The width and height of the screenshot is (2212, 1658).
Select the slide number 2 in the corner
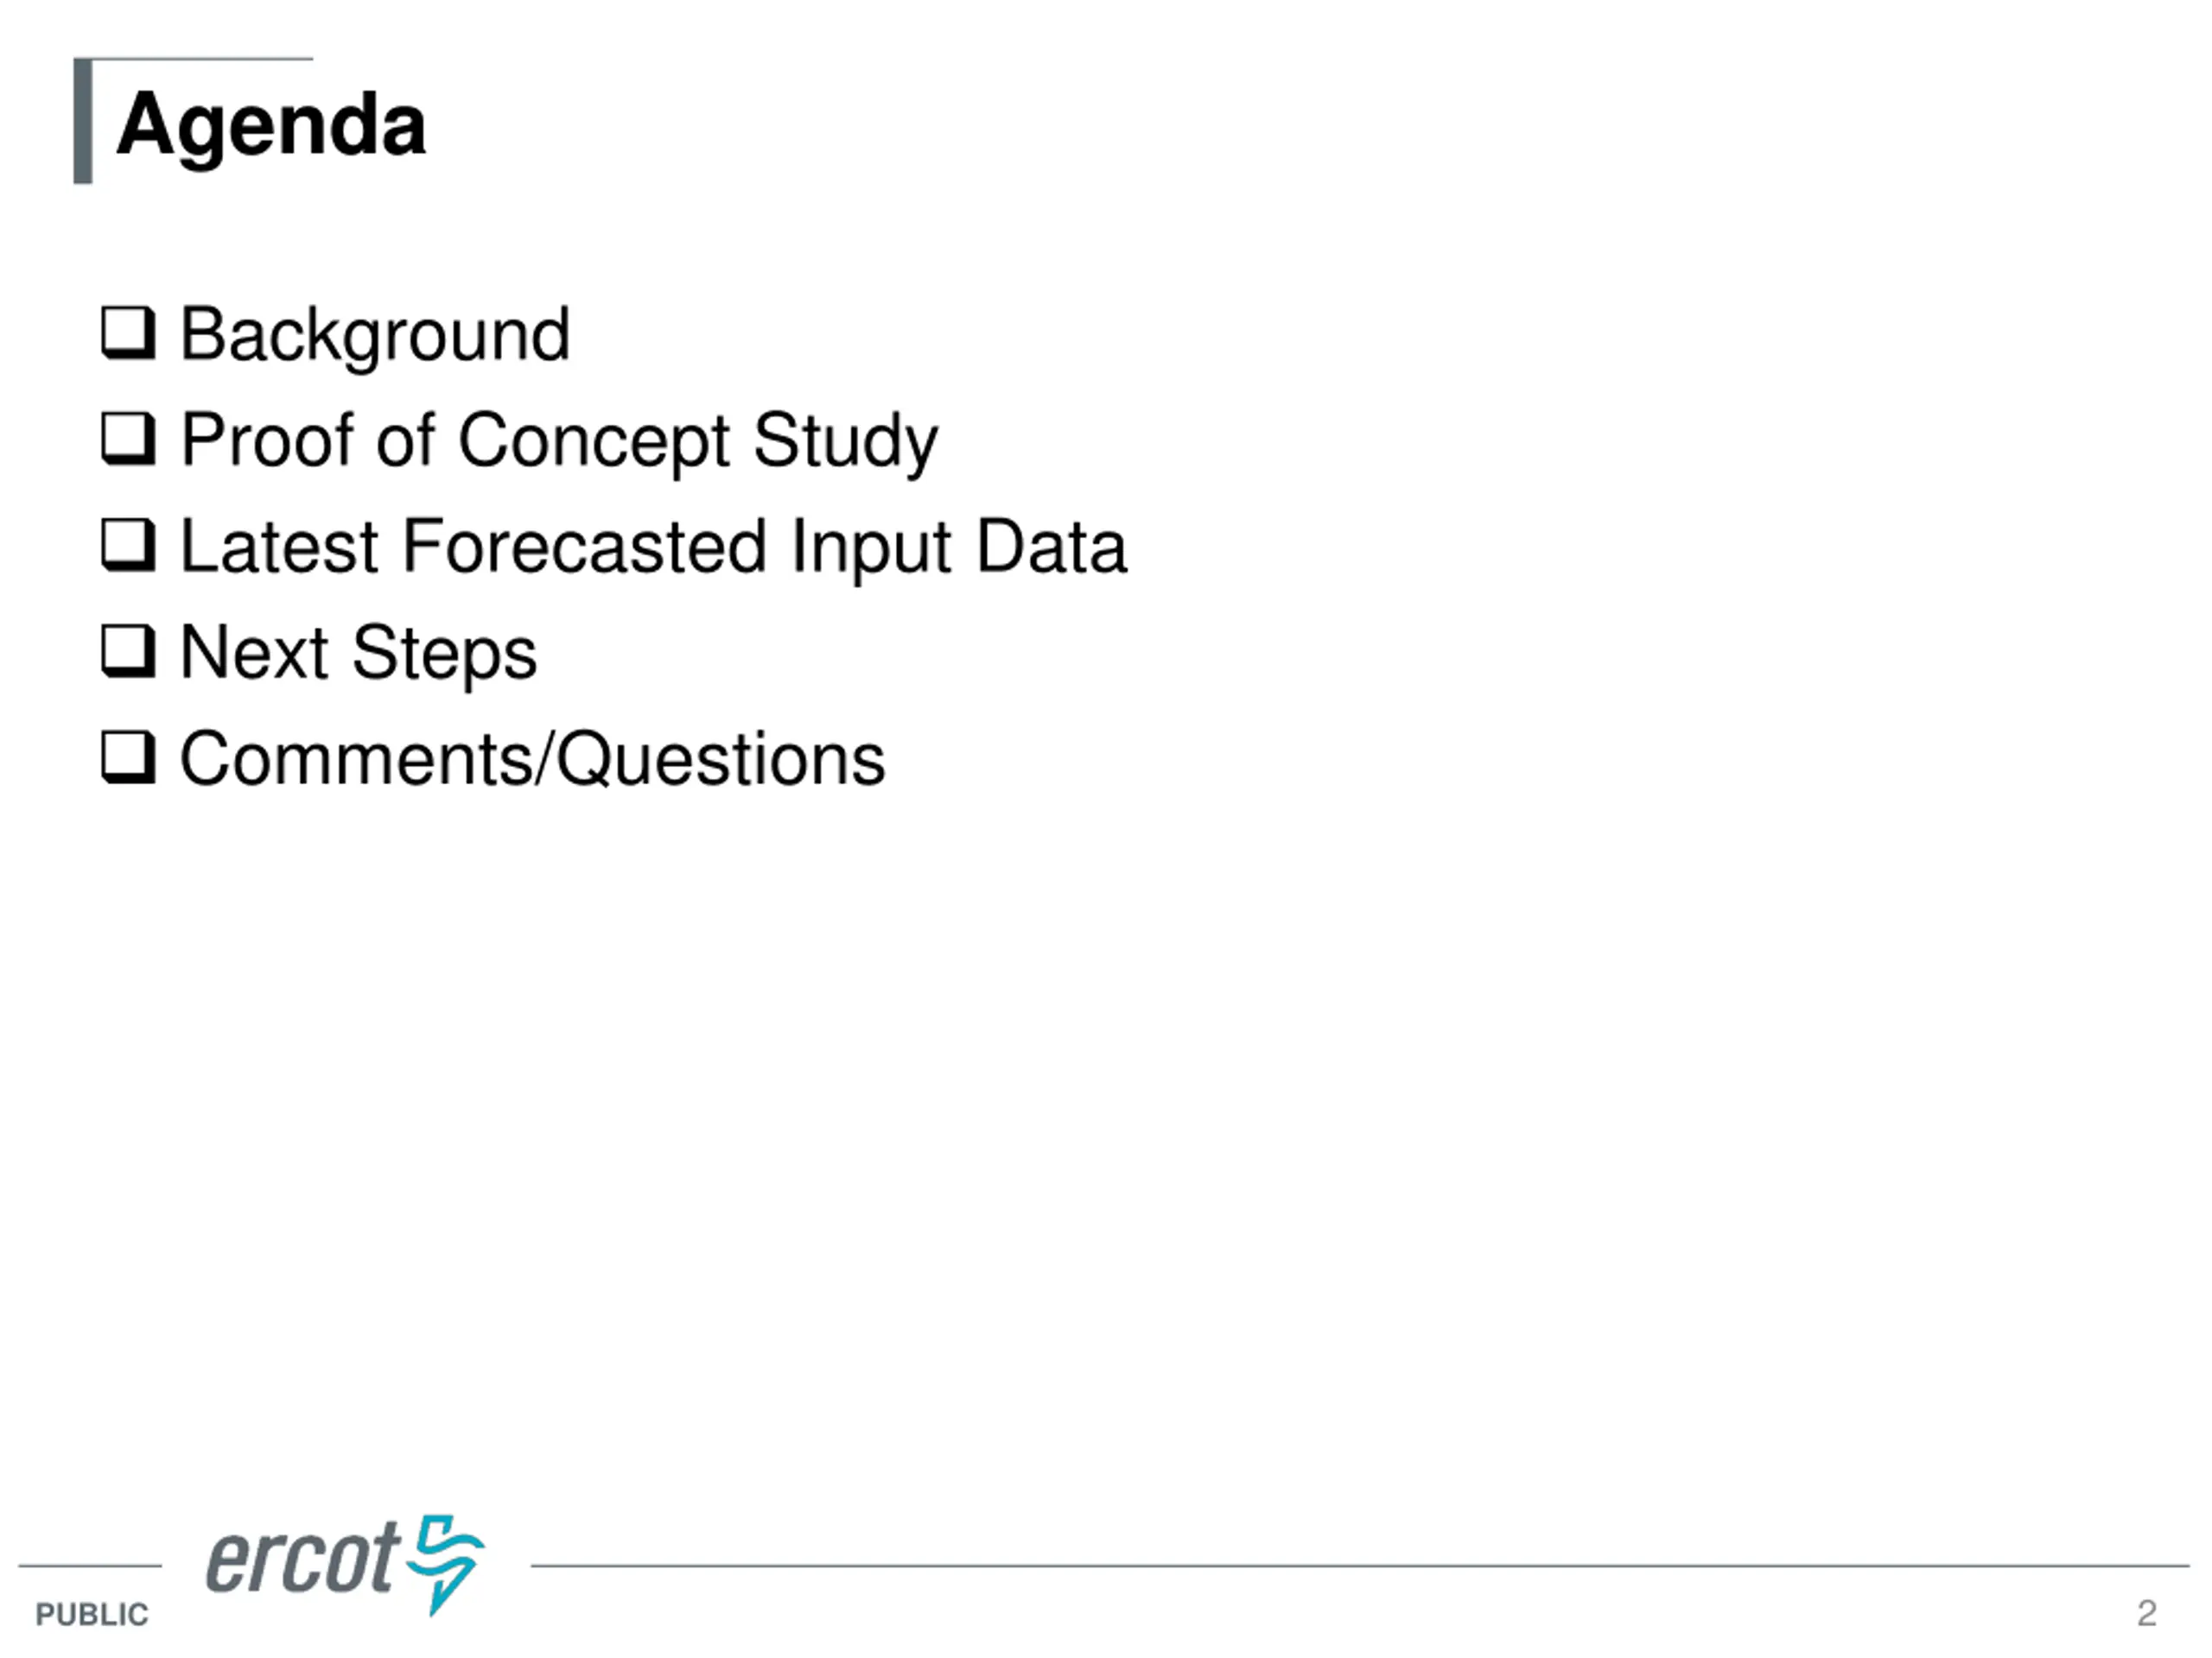2147,1613
